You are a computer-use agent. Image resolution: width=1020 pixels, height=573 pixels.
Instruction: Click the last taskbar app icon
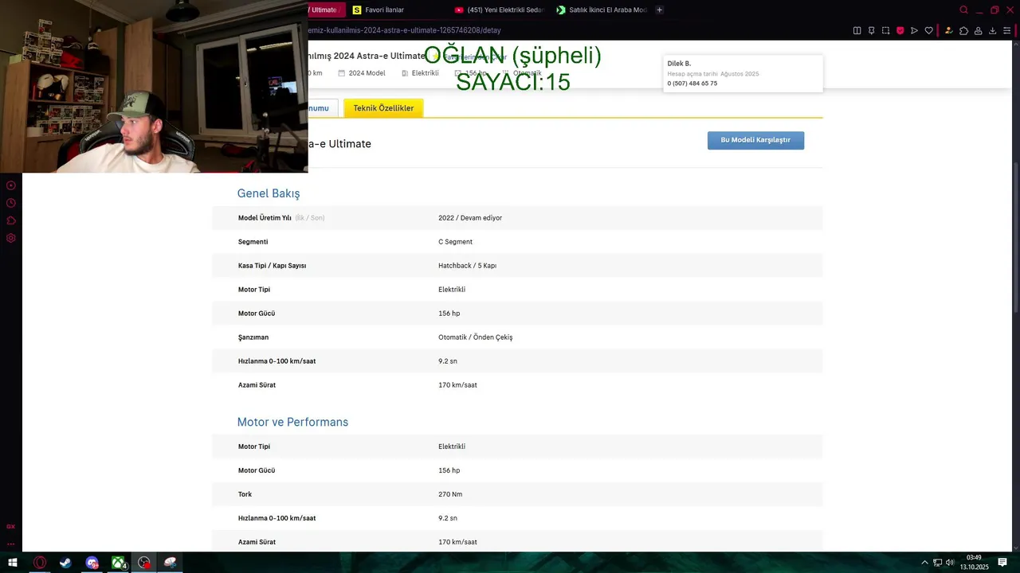[170, 563]
